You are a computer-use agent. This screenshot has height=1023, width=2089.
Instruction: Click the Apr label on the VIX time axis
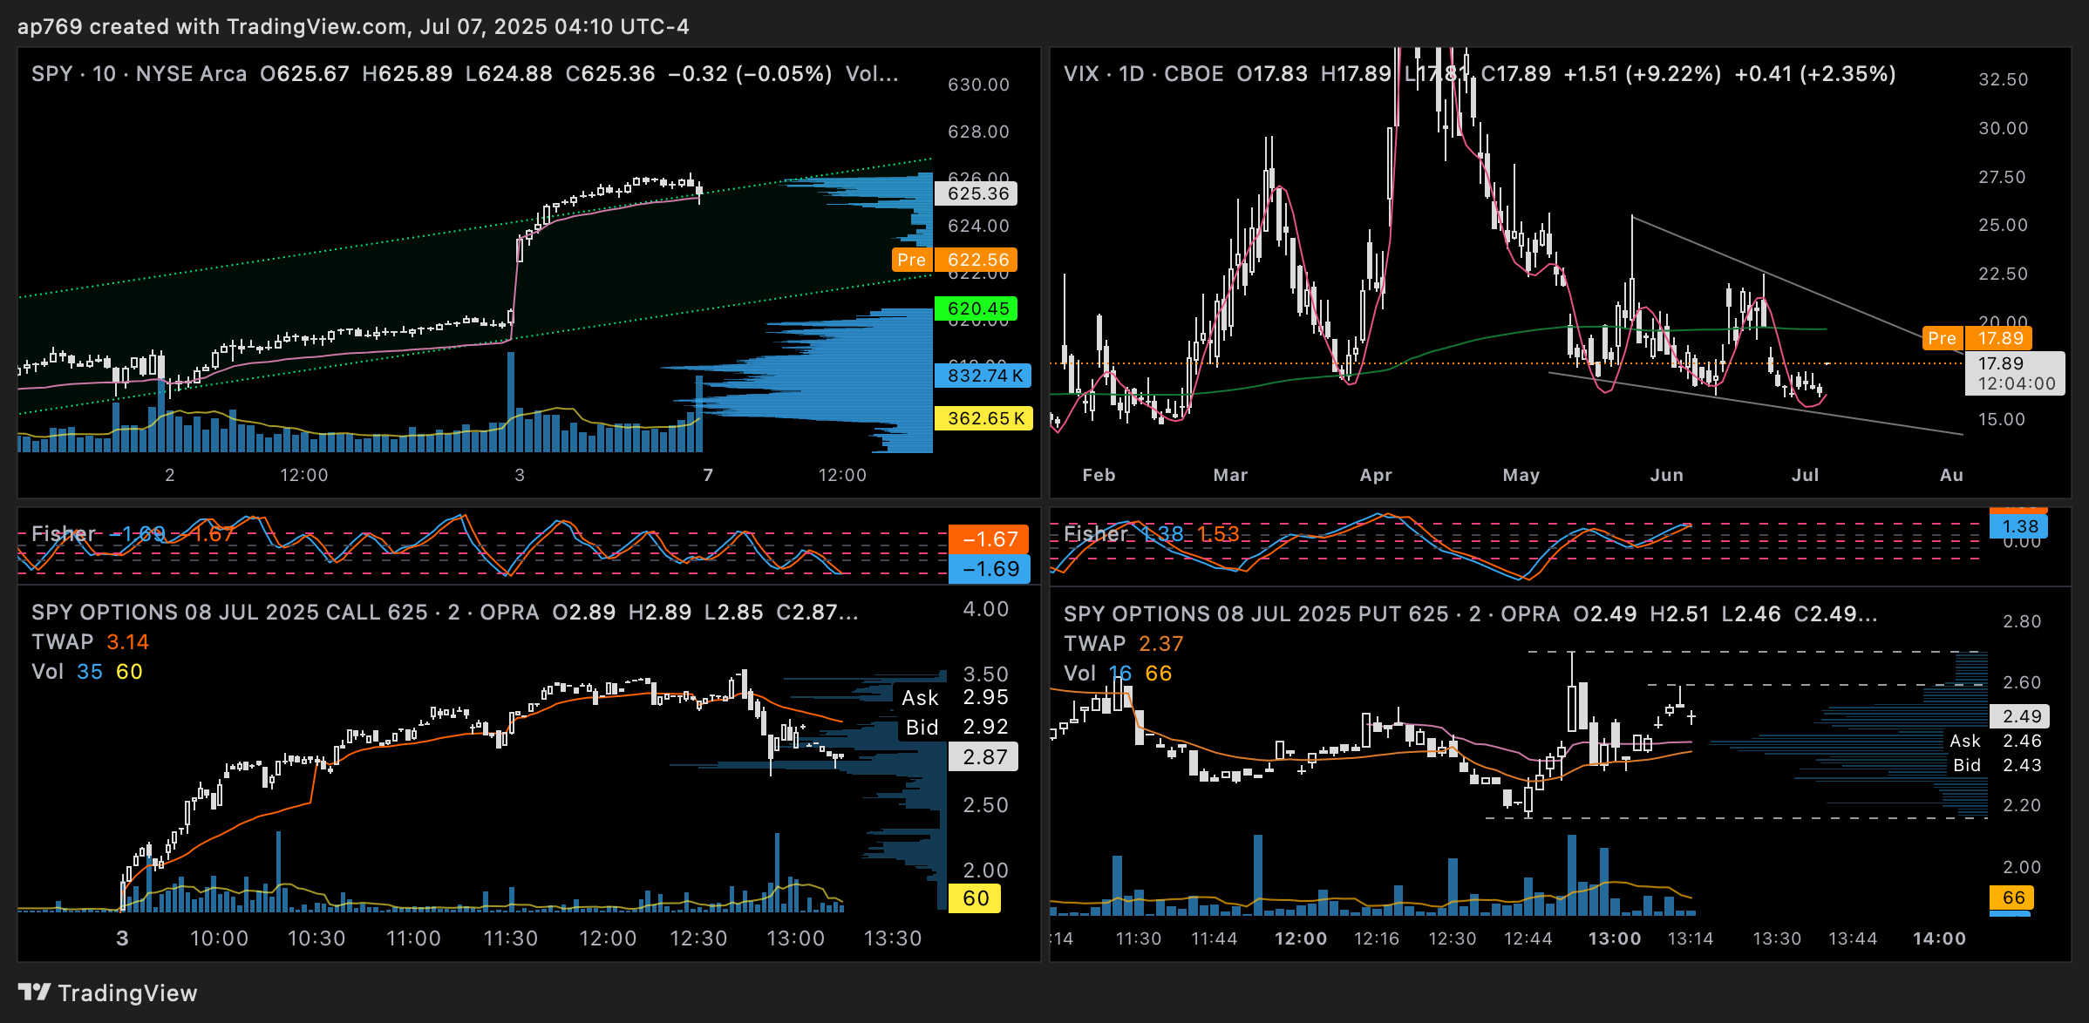coord(1376,475)
